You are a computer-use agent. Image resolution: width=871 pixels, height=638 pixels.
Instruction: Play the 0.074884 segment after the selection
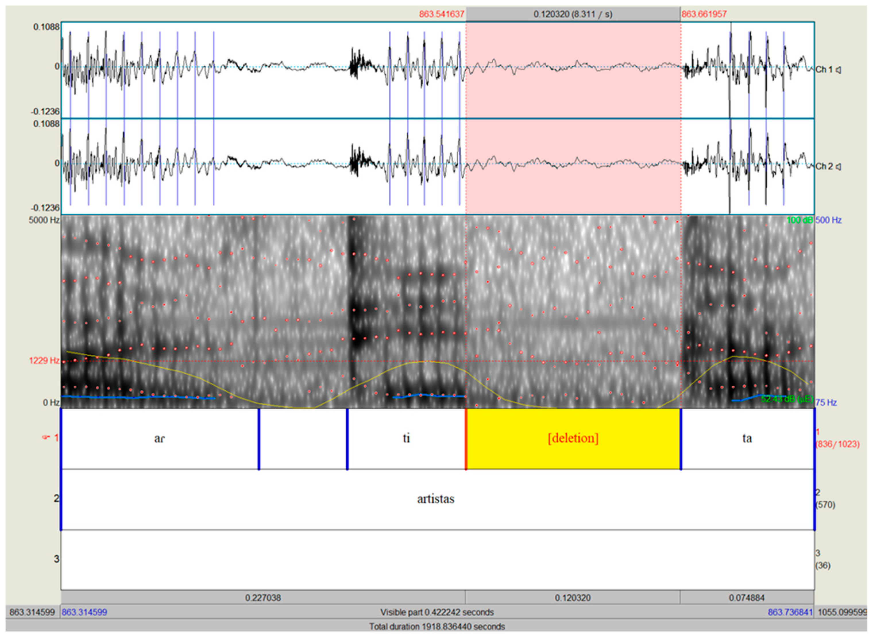[x=747, y=598]
